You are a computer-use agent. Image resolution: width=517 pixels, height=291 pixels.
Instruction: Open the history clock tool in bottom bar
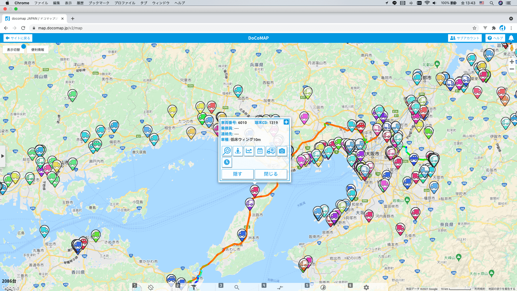tap(323, 287)
